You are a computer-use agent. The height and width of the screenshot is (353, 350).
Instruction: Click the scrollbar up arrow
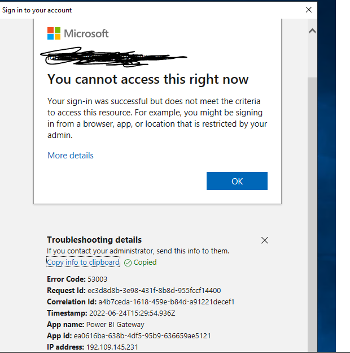[x=312, y=31]
